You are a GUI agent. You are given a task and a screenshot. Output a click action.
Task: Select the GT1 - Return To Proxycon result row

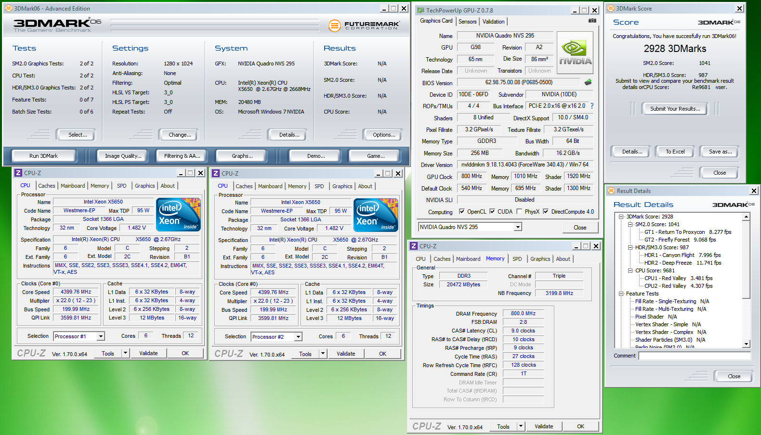(688, 232)
